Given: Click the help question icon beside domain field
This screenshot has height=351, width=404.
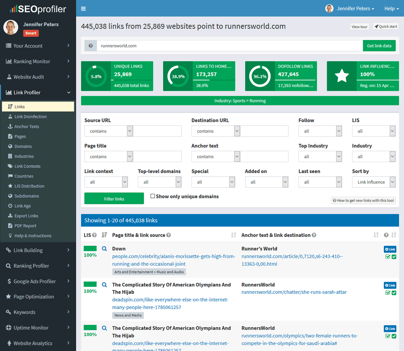Looking at the screenshot, I should coord(90,46).
